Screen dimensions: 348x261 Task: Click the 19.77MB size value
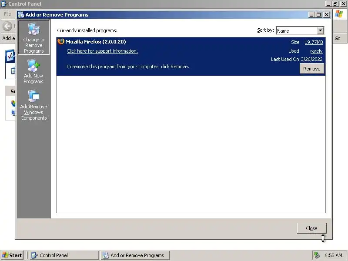(314, 42)
